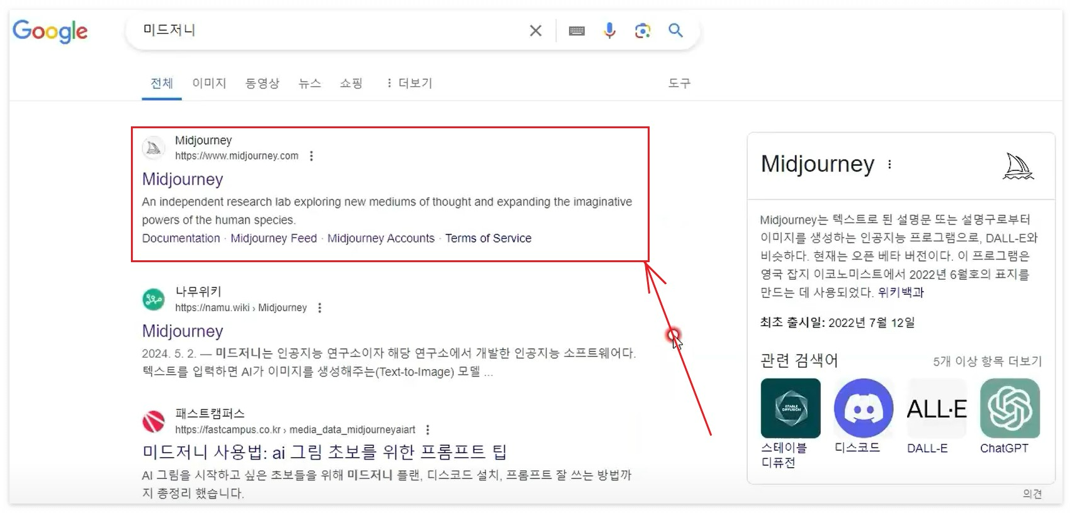Click the fastcampus.co.kr URL breadcrumb
1072x513 pixels.
click(295, 429)
